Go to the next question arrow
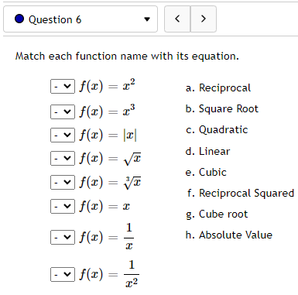The height and width of the screenshot is (295, 298). click(x=204, y=19)
